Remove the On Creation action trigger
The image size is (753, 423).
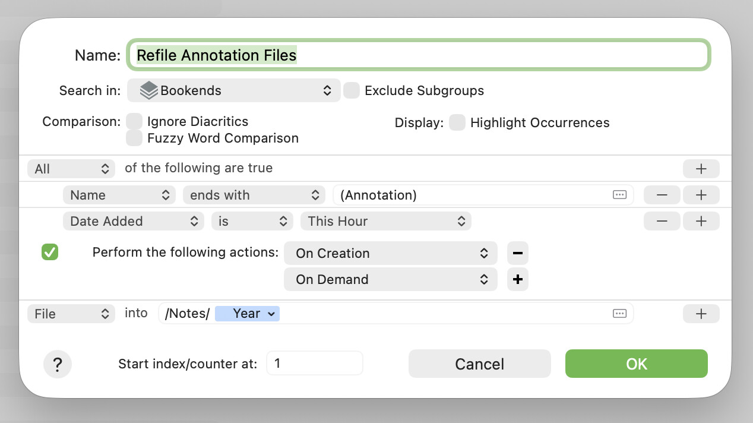[x=517, y=253]
